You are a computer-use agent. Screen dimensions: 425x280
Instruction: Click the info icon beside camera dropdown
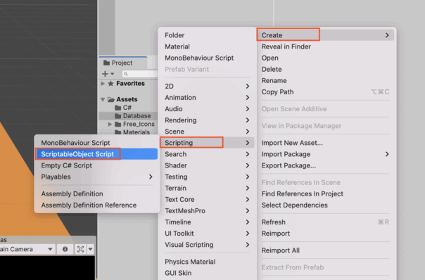tap(65, 249)
